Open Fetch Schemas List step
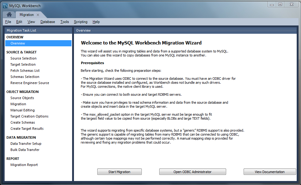This screenshot has width=301, height=185. [25, 71]
